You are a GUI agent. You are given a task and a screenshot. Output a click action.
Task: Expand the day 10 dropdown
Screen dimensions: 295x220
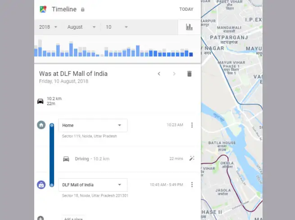tap(117, 27)
